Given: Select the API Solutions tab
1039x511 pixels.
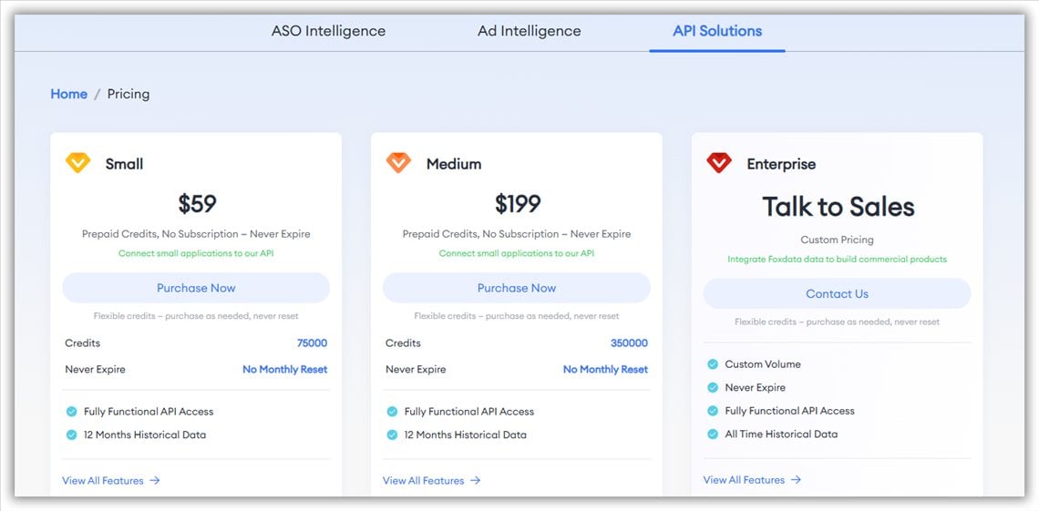Looking at the screenshot, I should point(717,31).
